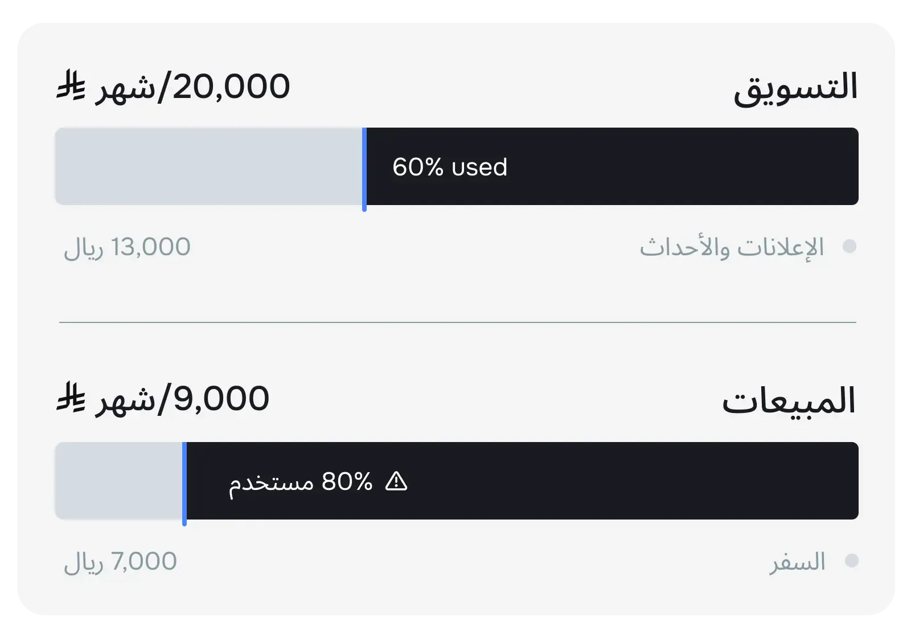Click the bullet dot next to الإعلانات والأحداث
This screenshot has height=638, width=911.
(850, 245)
